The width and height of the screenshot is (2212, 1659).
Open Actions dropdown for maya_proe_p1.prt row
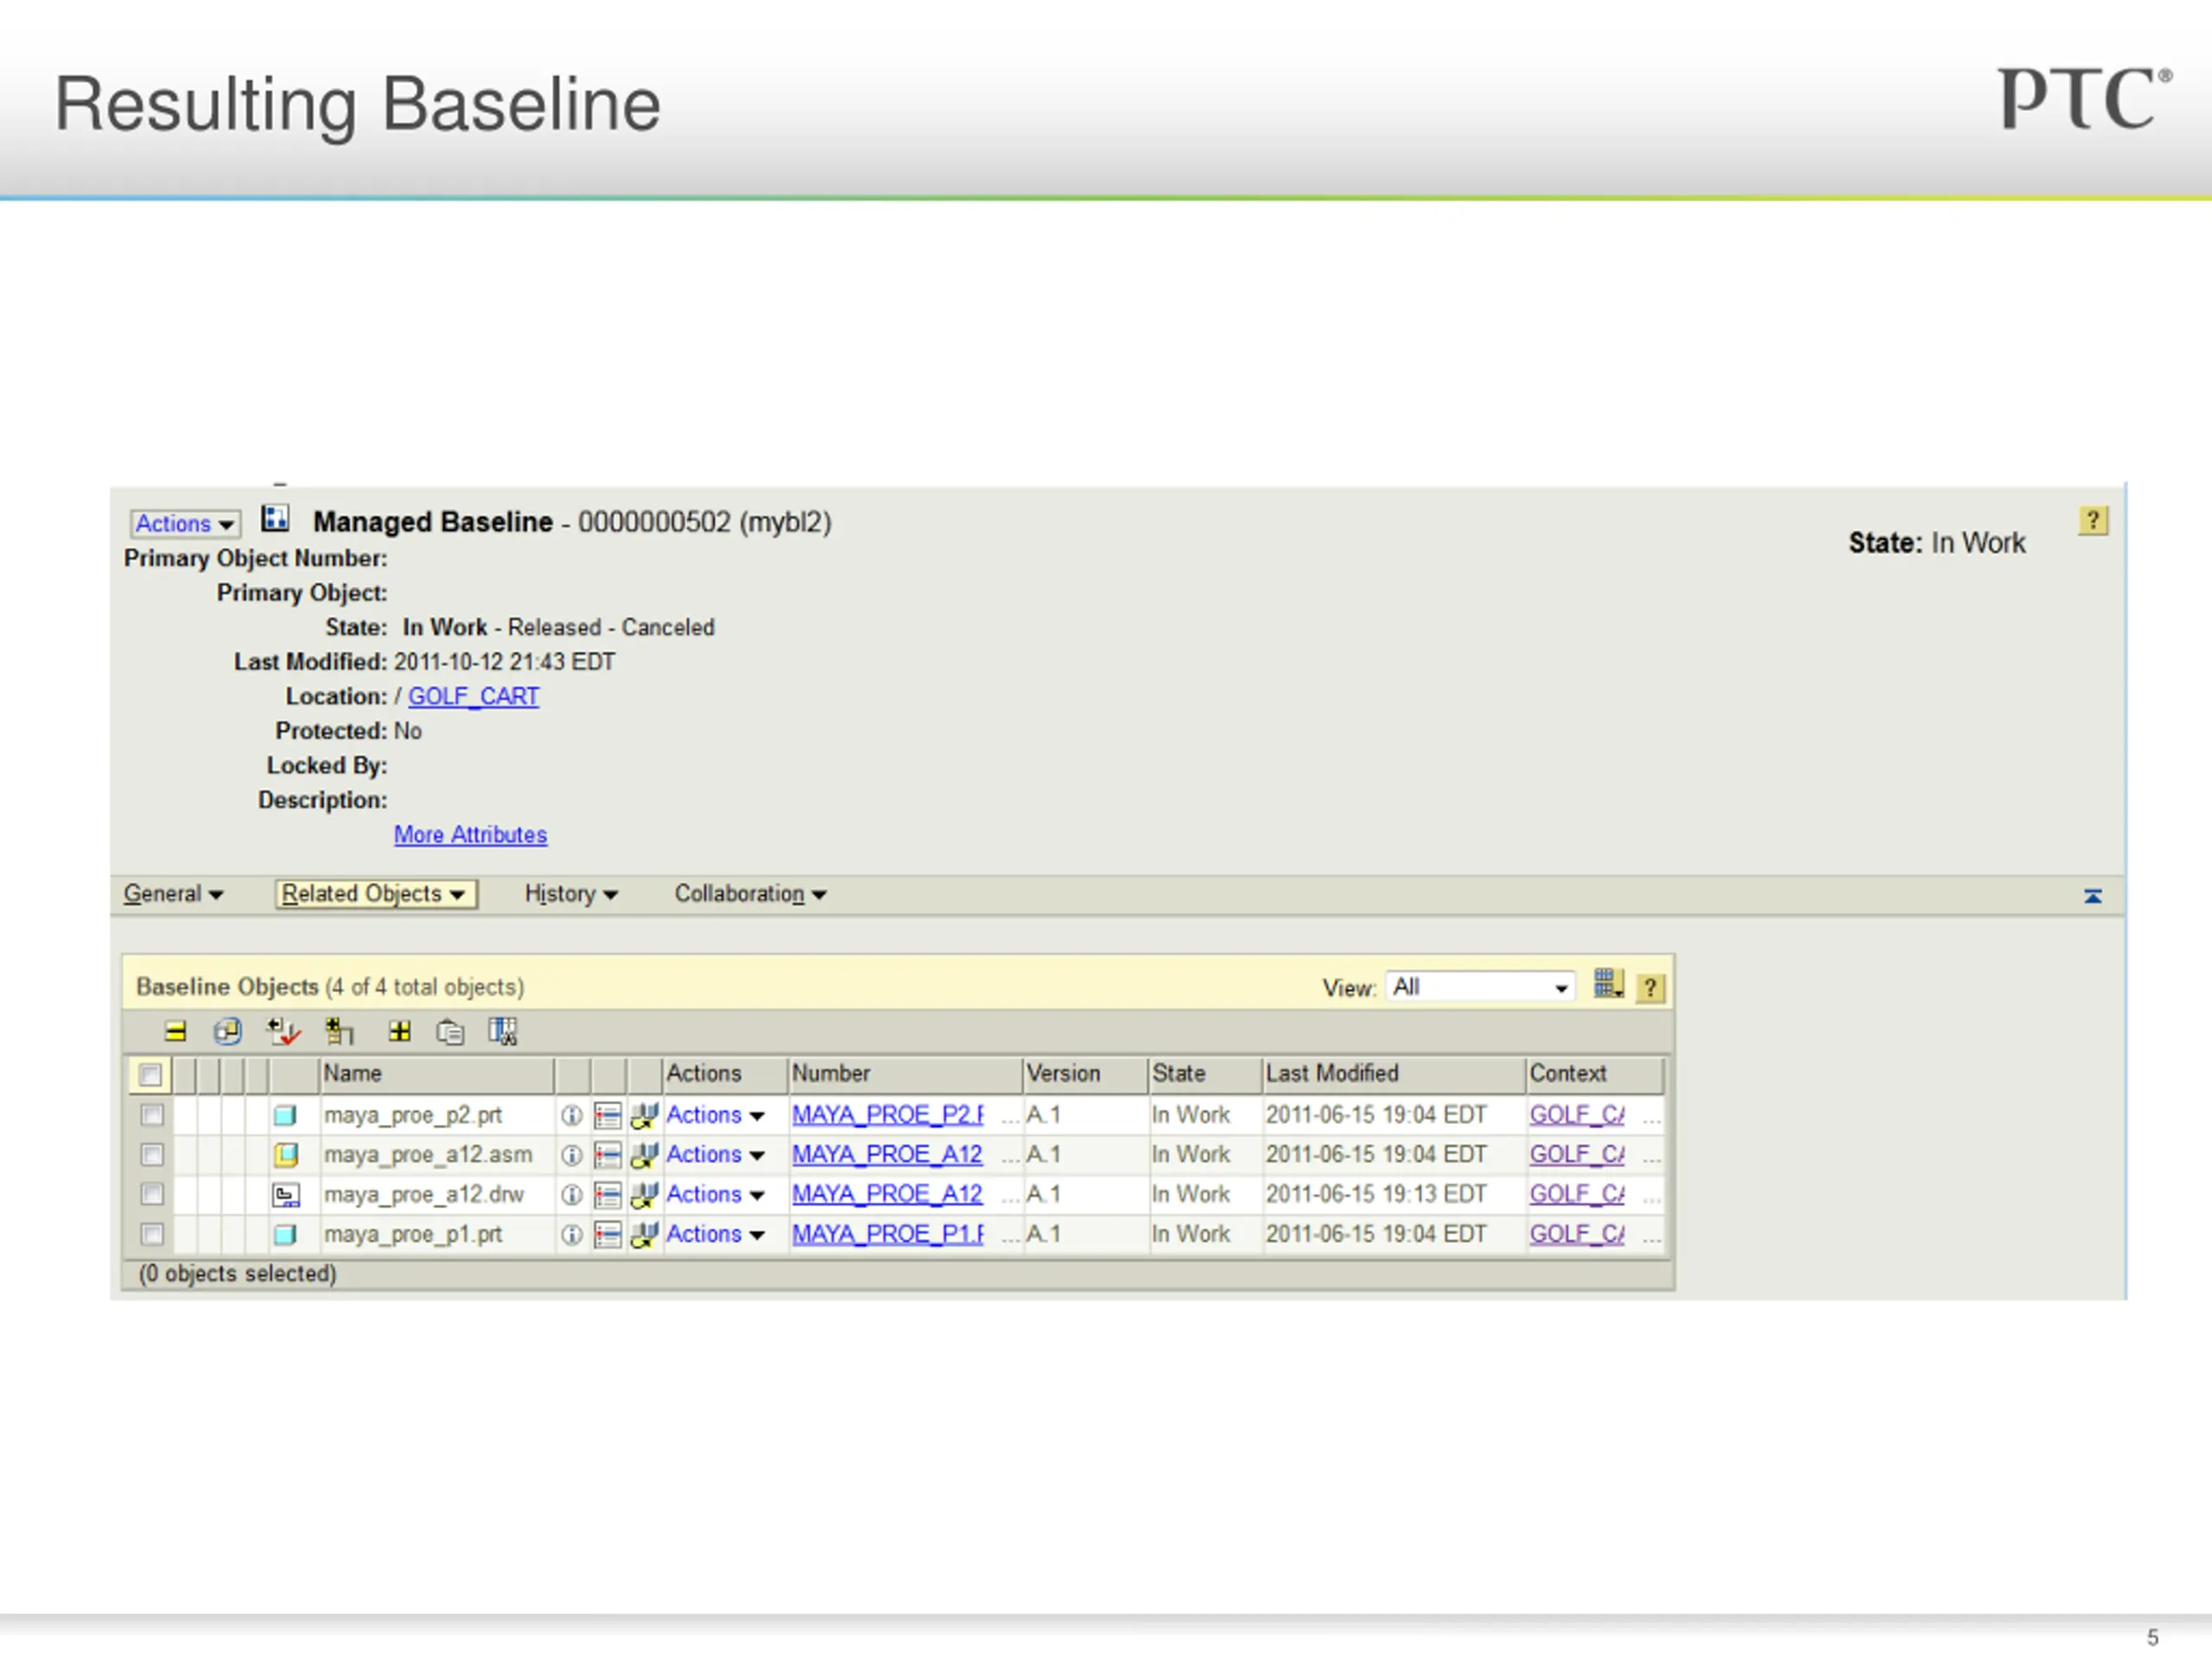(x=715, y=1235)
